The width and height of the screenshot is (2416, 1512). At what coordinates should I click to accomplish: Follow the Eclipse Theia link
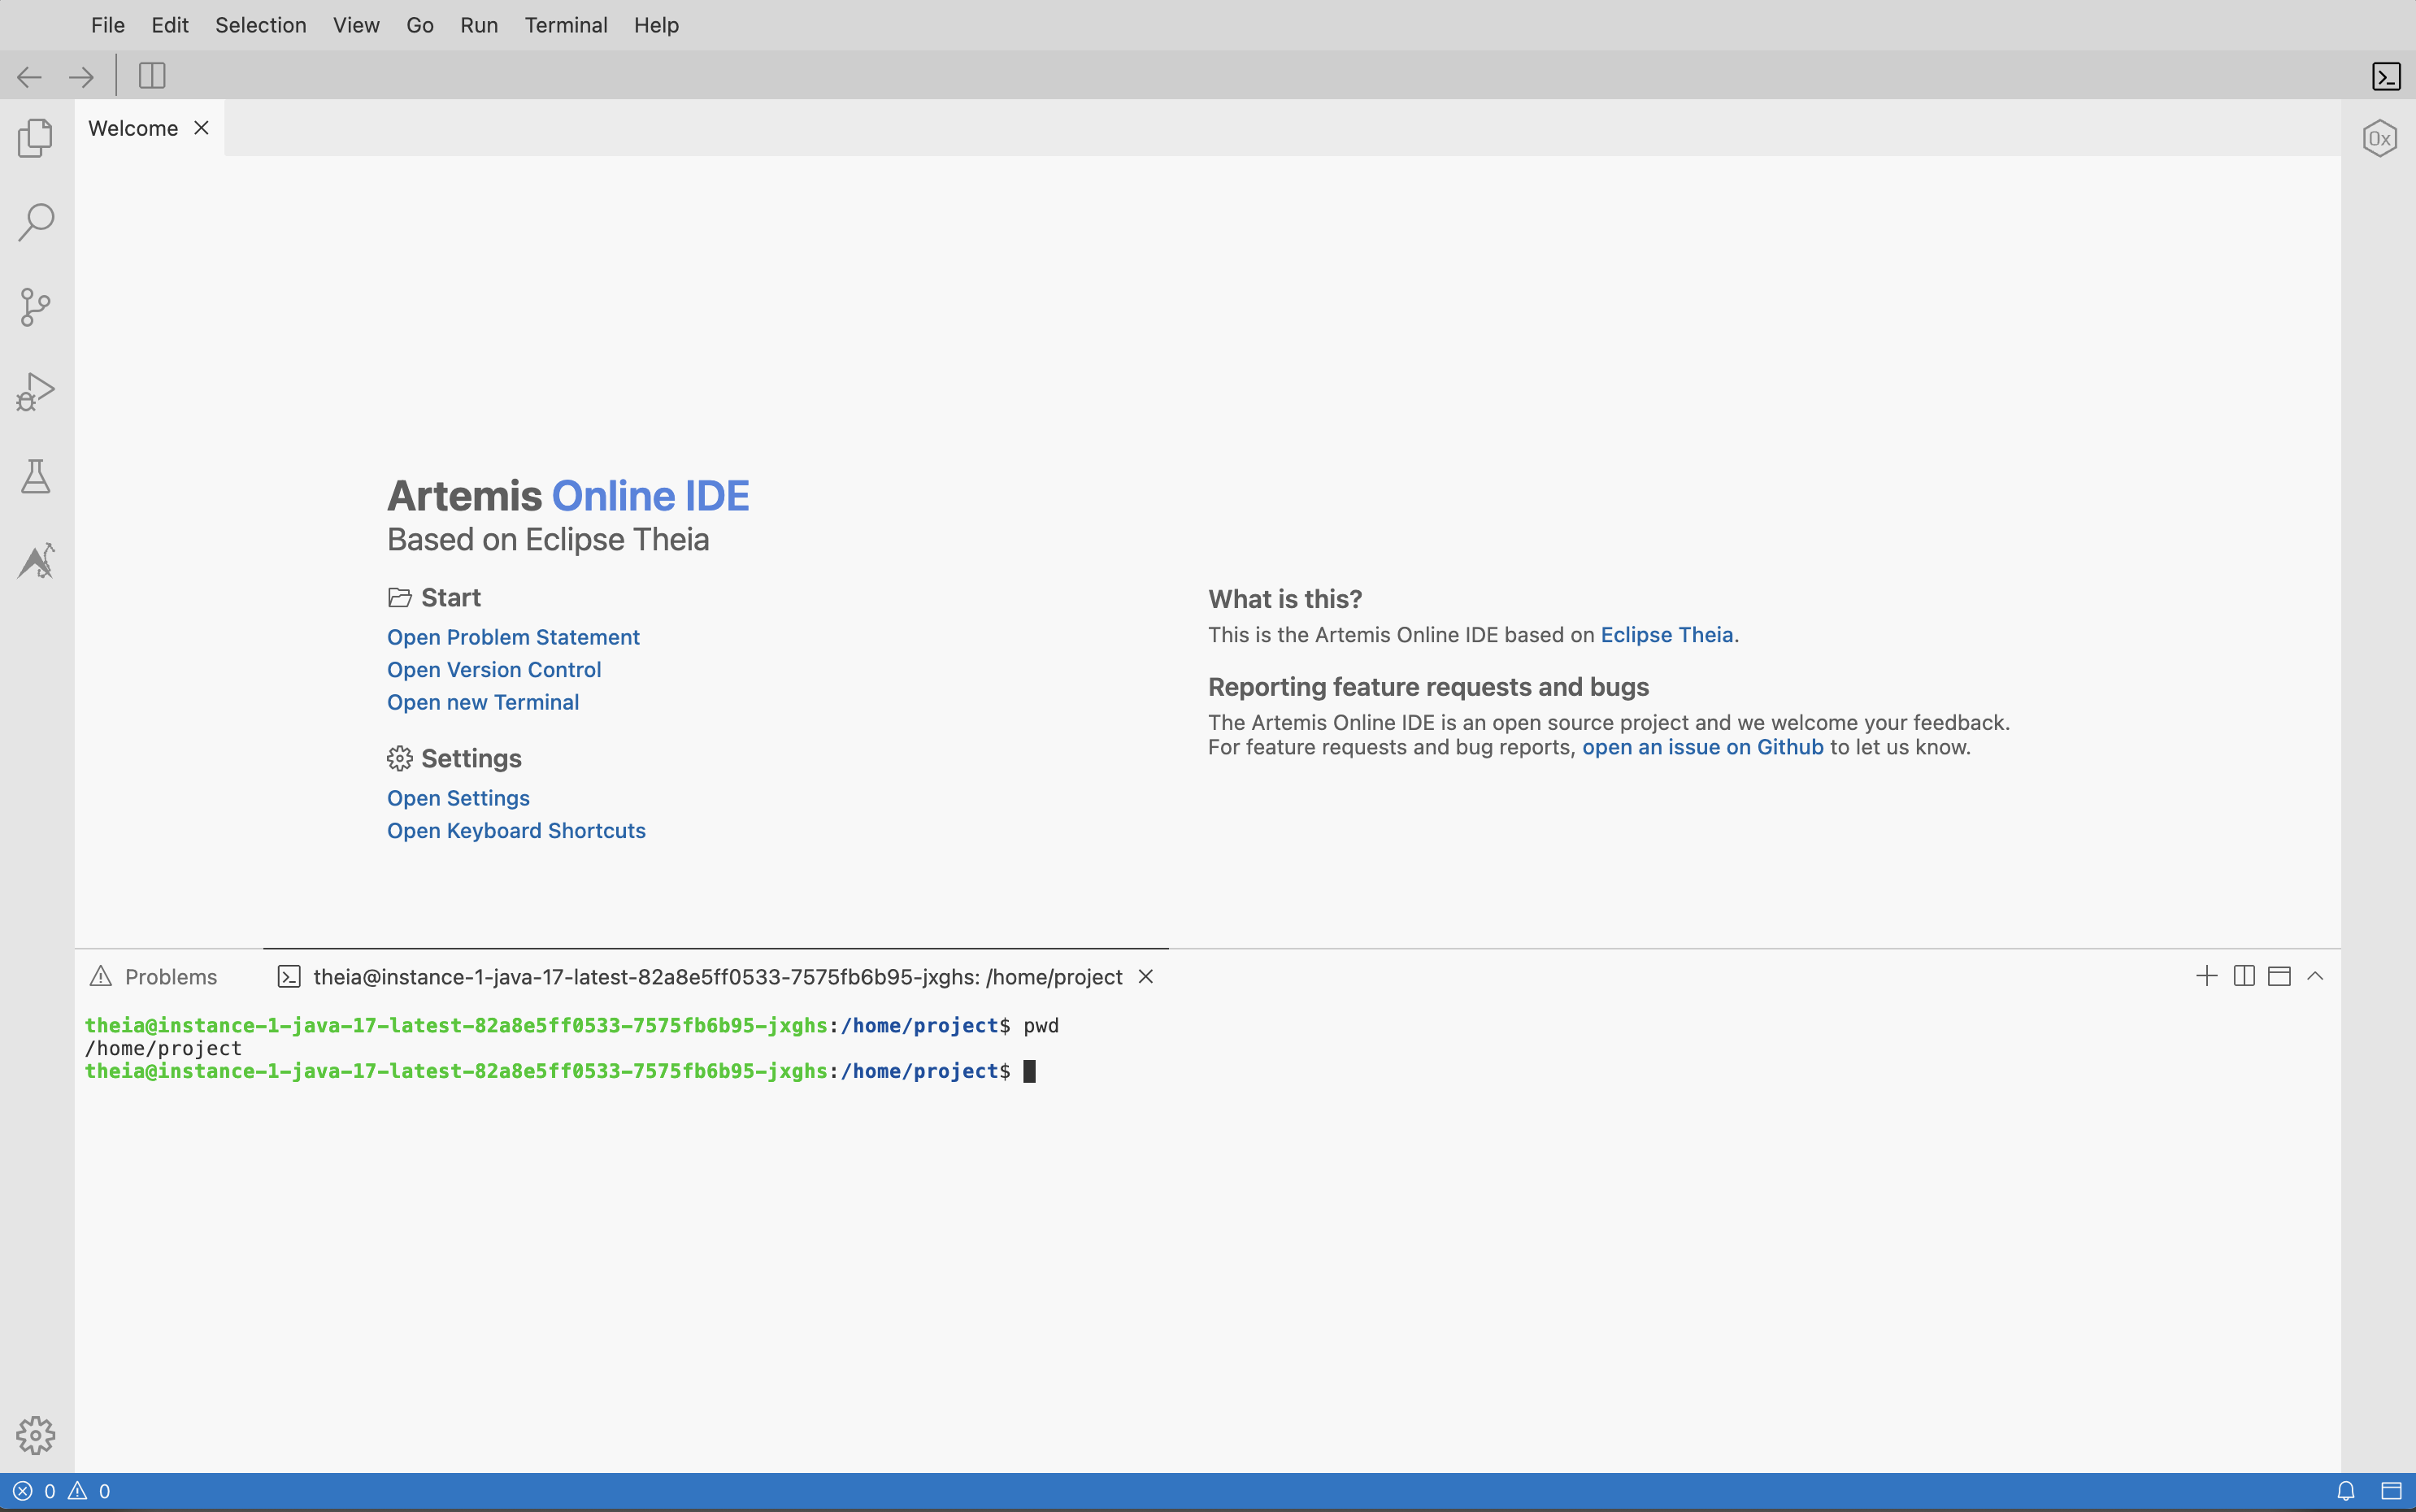(x=1667, y=635)
